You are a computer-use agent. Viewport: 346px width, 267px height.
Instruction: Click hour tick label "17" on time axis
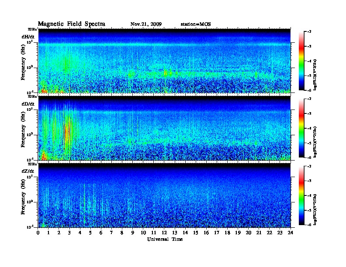coord(217,233)
